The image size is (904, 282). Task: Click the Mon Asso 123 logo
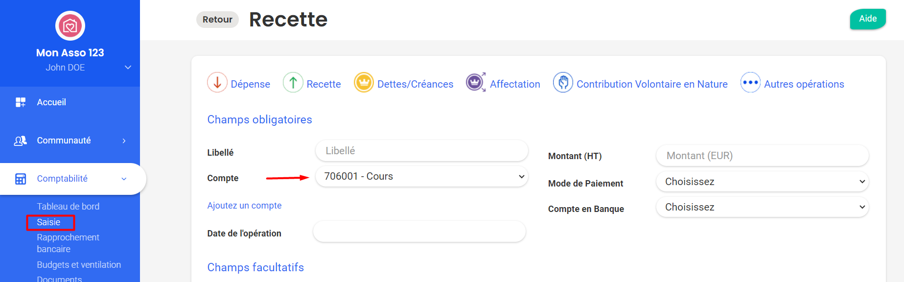point(70,26)
